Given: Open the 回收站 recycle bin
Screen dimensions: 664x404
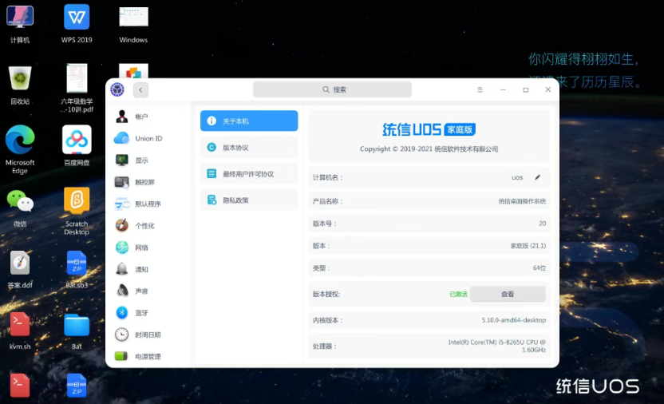Looking at the screenshot, I should coord(20,85).
